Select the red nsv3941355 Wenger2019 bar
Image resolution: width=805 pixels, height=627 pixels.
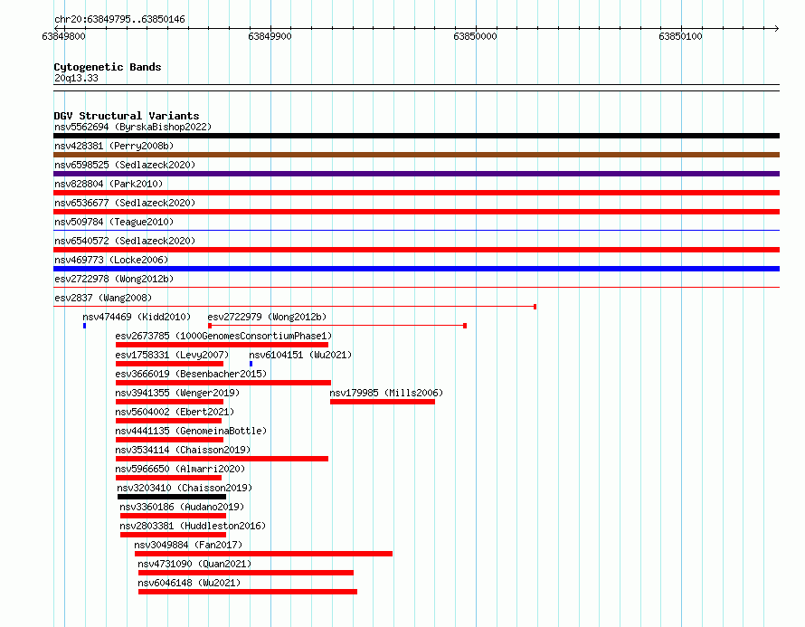[x=169, y=402]
